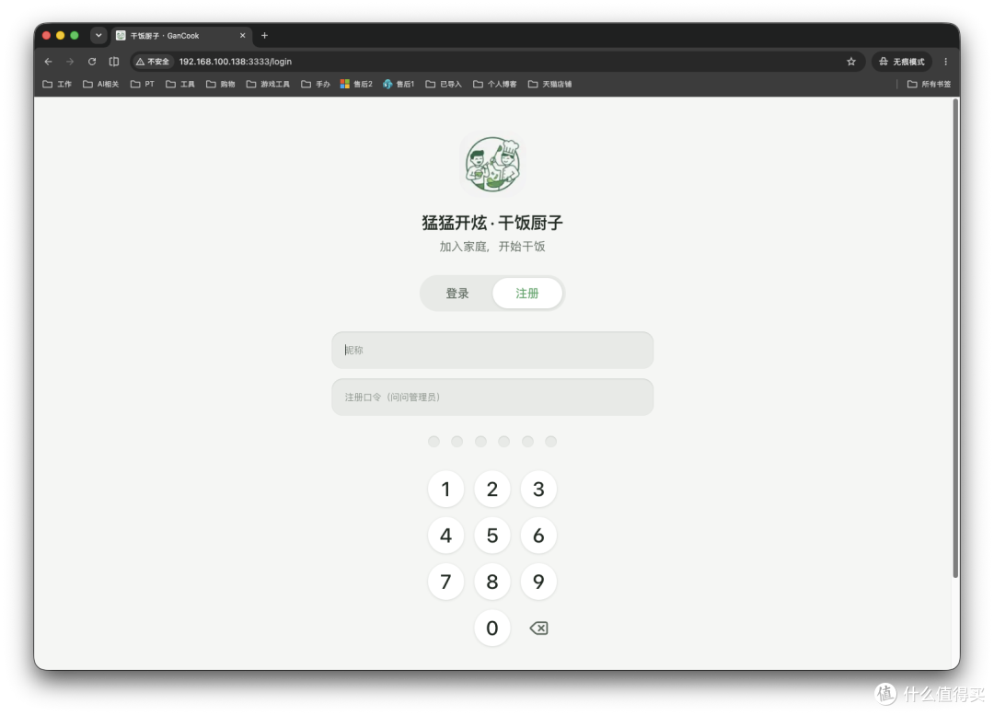The width and height of the screenshot is (994, 715).
Task: Close window with red traffic light
Action: pyautogui.click(x=46, y=36)
